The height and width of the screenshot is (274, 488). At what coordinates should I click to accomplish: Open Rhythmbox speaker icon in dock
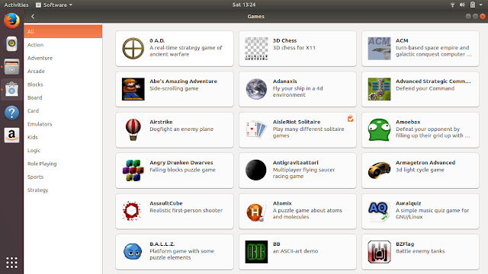(11, 44)
